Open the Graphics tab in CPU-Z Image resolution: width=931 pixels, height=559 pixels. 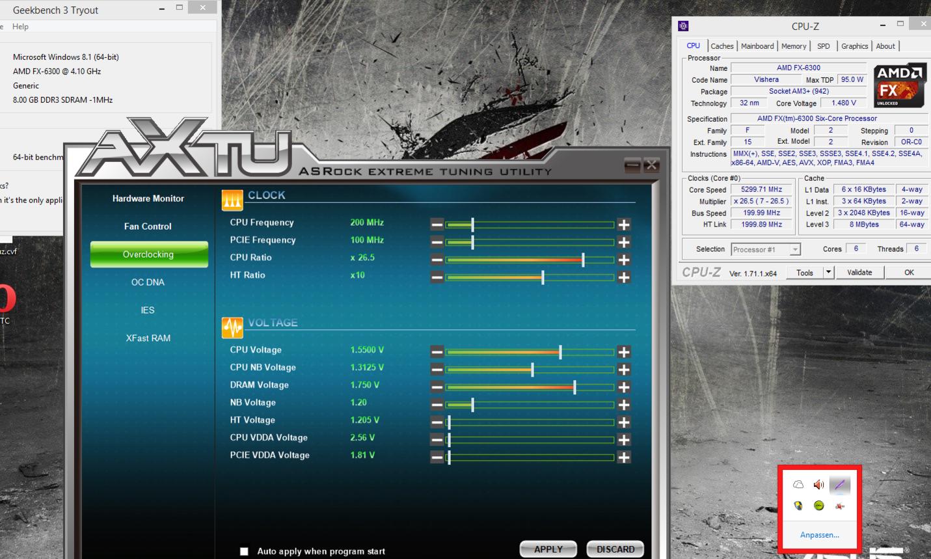(854, 46)
